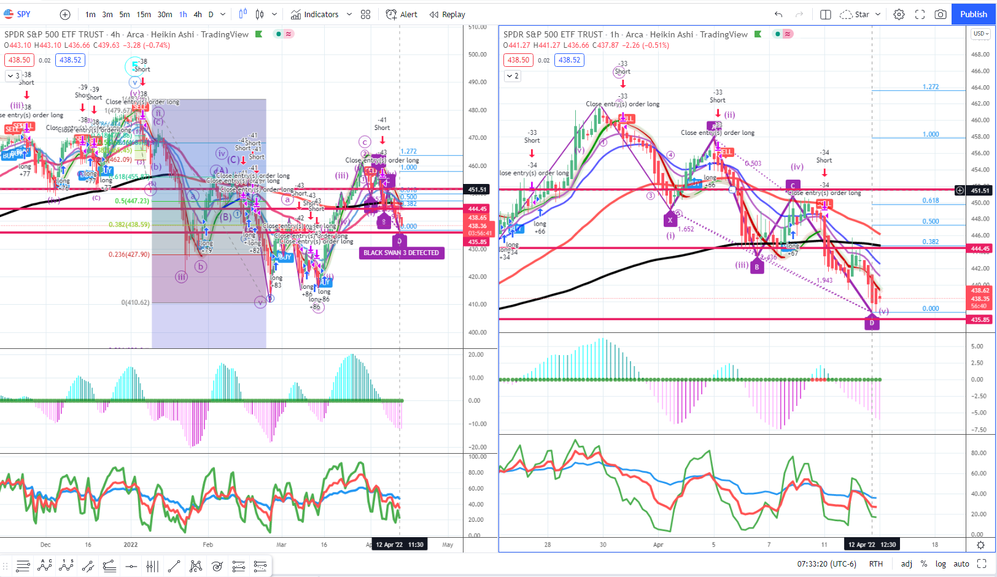Start bar Replay mode
Image resolution: width=997 pixels, height=577 pixels.
(448, 14)
